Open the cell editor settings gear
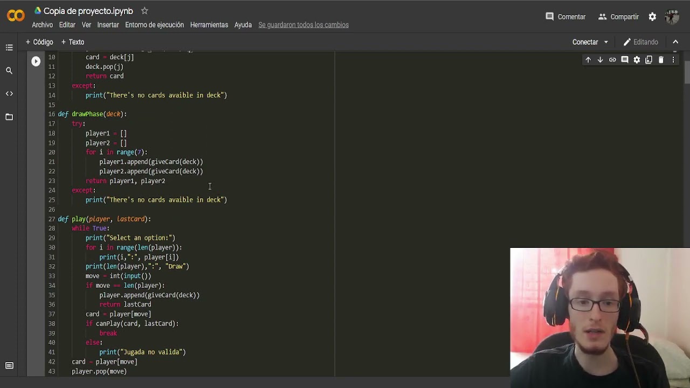The height and width of the screenshot is (388, 690). (x=637, y=60)
